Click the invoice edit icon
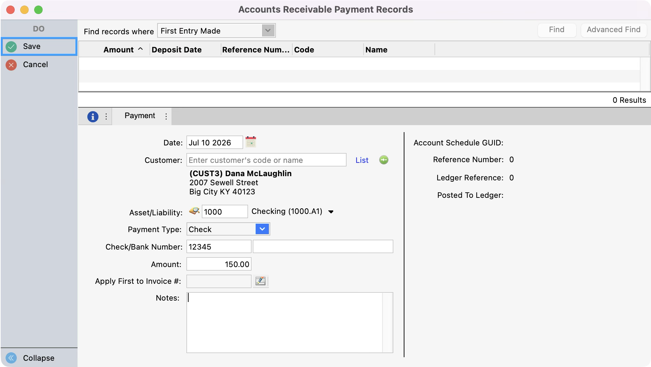 click(261, 281)
